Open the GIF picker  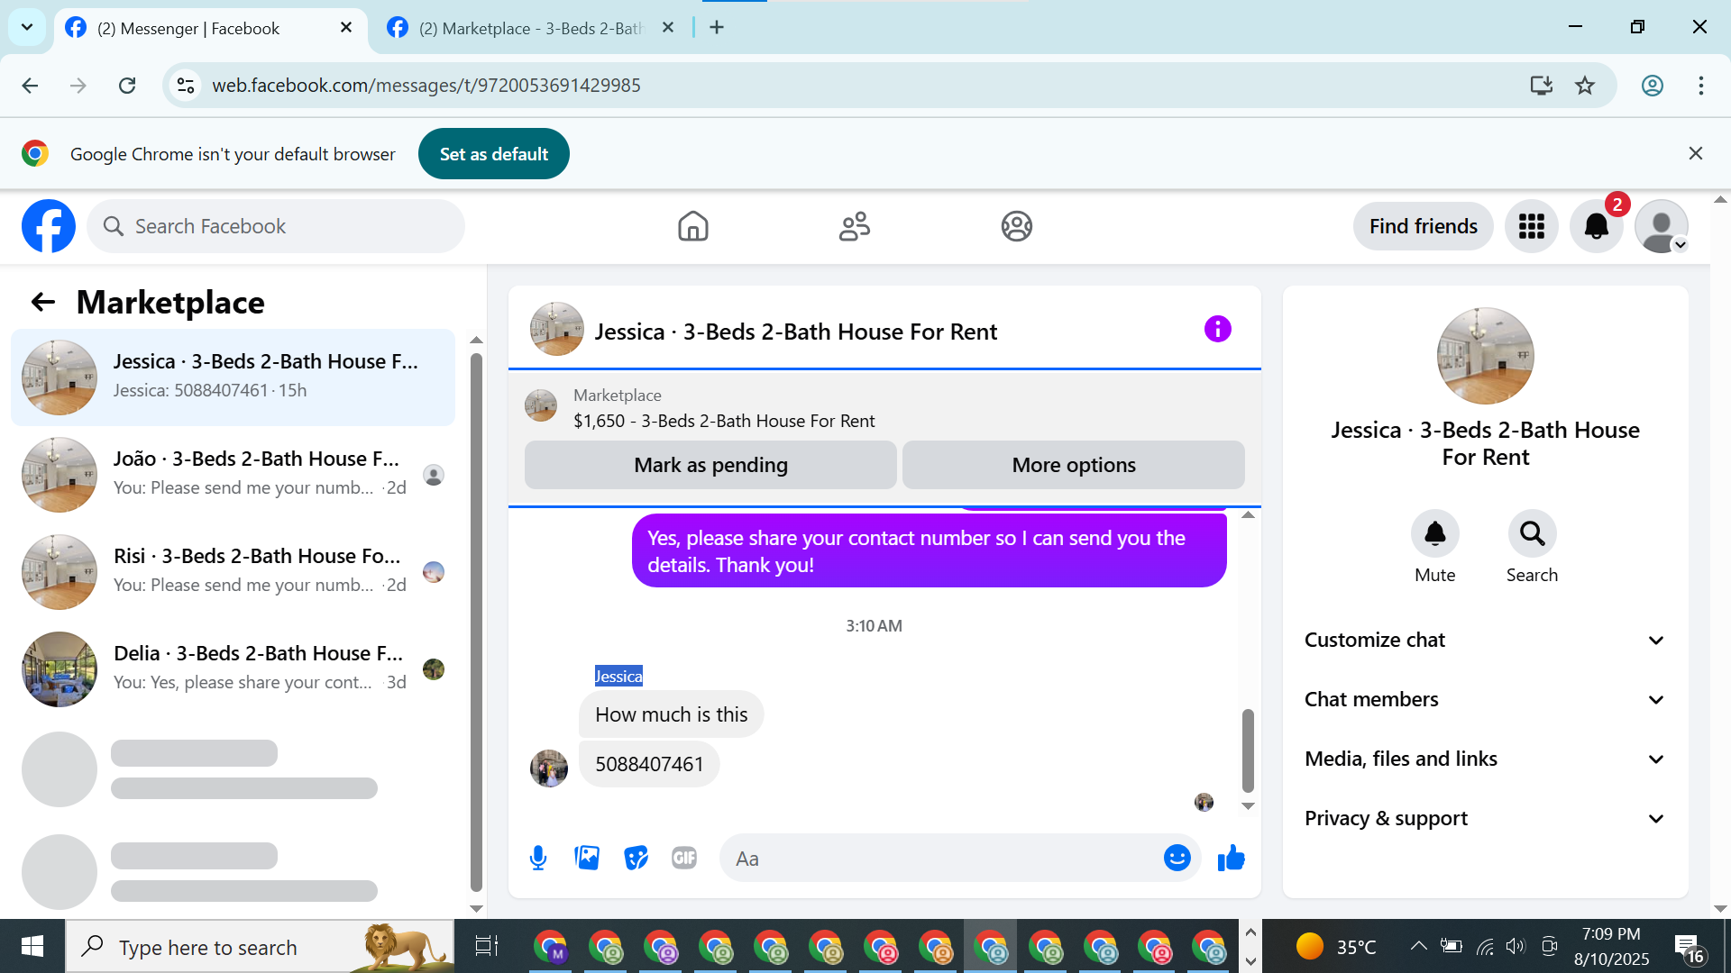[684, 858]
